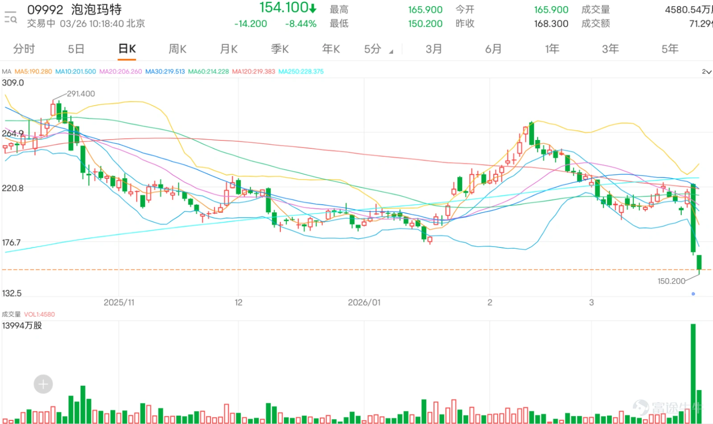Click the 309.0 price axis label
Image resolution: width=713 pixels, height=424 pixels.
(x=13, y=82)
